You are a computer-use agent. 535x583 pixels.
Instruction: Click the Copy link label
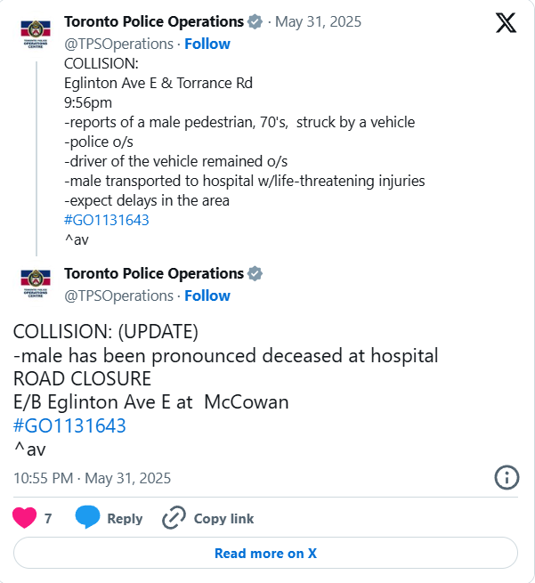pos(223,519)
